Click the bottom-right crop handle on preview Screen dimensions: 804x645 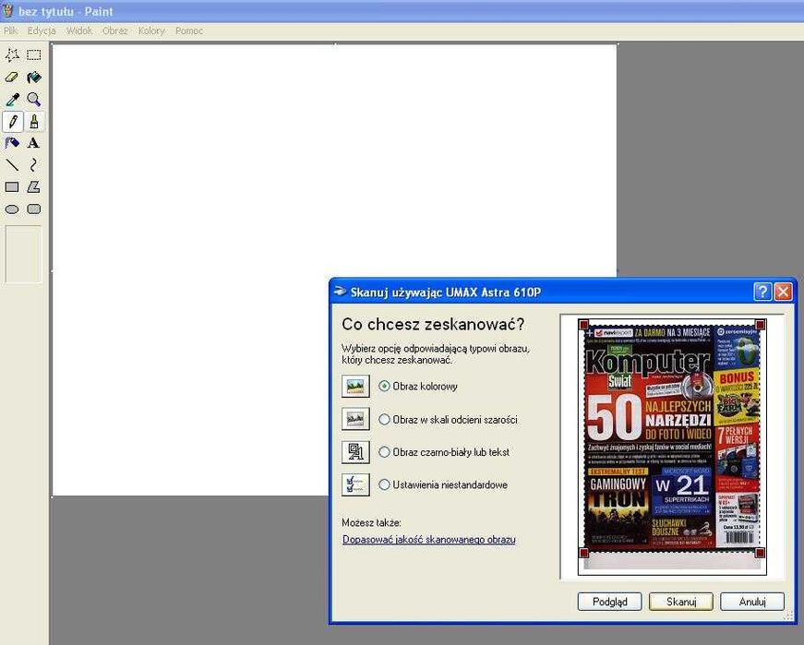tap(761, 553)
